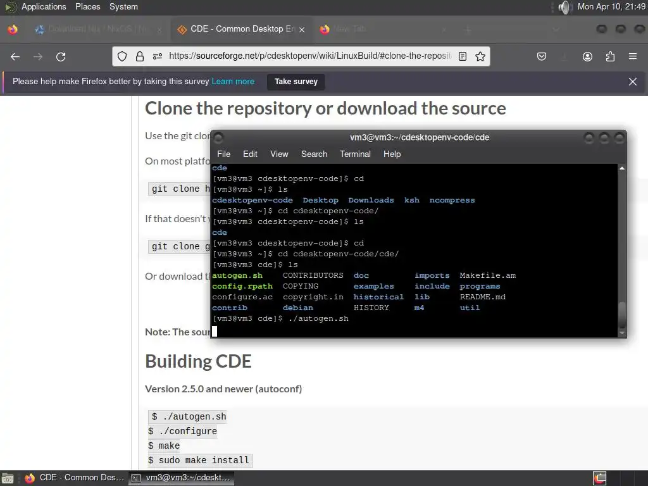Switch to the Download Nix NixOS tab
Screen dimensions: 648x486
pyautogui.click(x=97, y=29)
